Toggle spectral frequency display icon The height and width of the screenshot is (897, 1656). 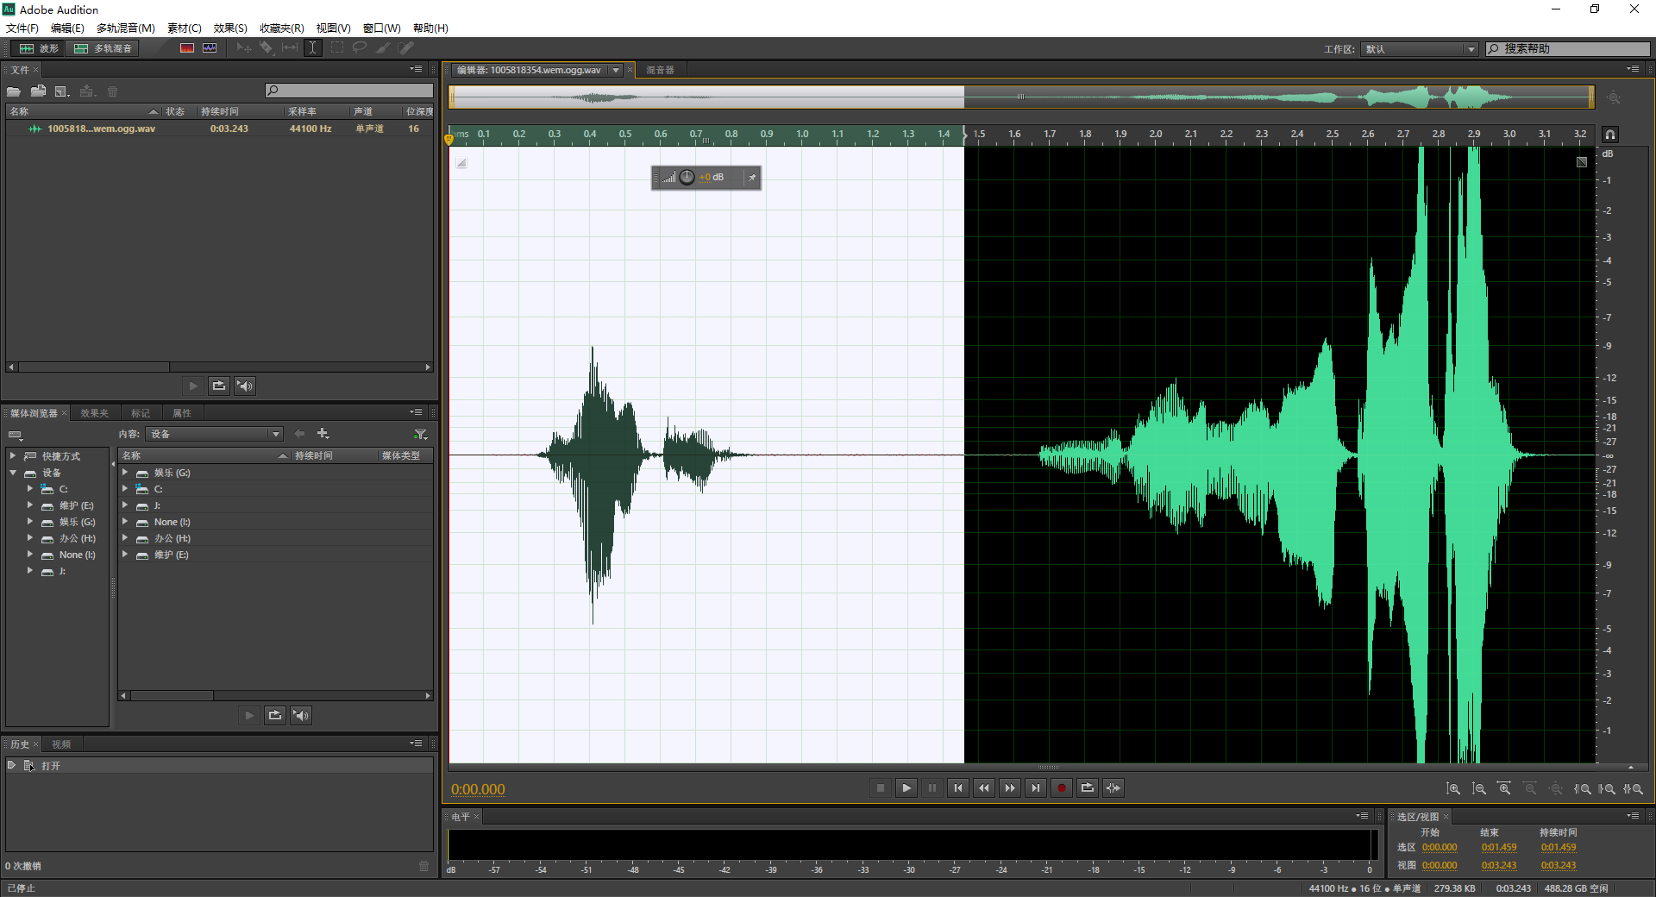pos(187,48)
